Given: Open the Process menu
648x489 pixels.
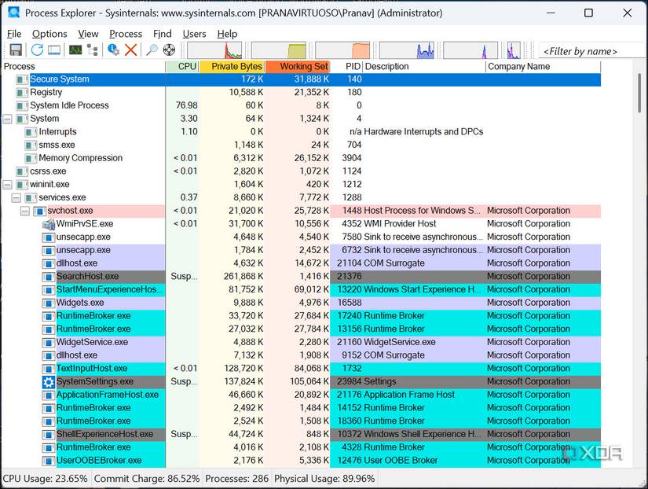Looking at the screenshot, I should click(126, 34).
